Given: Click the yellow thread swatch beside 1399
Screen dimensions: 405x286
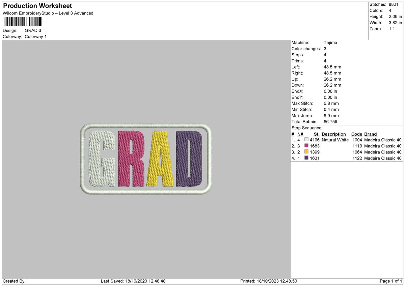Looking at the screenshot, I should [306, 152].
